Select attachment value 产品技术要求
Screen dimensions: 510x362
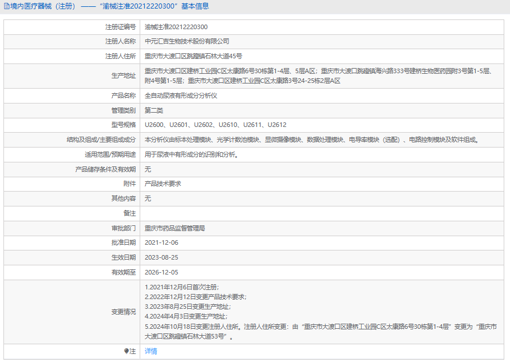pos(163,184)
